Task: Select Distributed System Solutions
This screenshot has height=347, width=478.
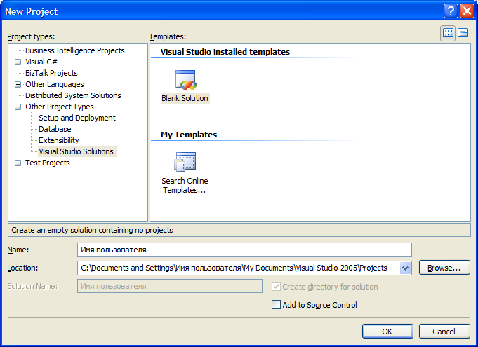Action: (x=73, y=95)
